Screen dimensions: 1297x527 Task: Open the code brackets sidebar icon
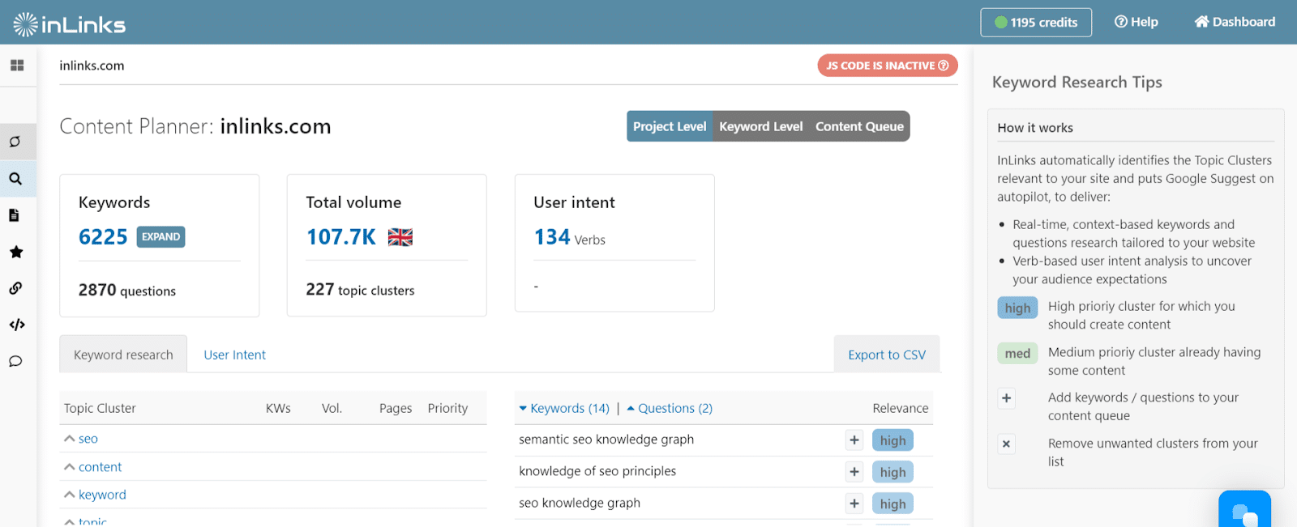pyautogui.click(x=17, y=325)
